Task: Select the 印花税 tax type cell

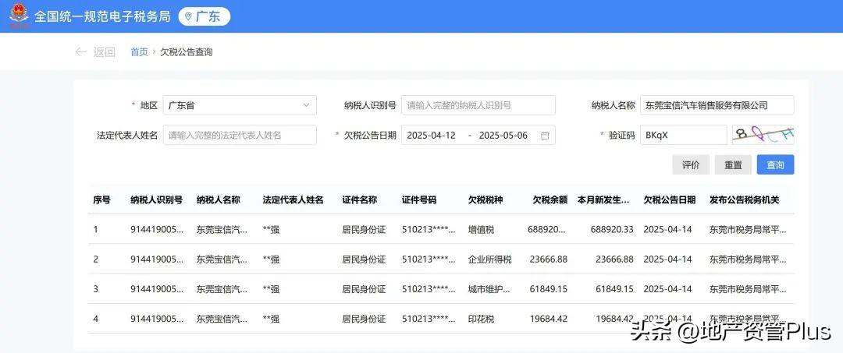Action: click(481, 319)
